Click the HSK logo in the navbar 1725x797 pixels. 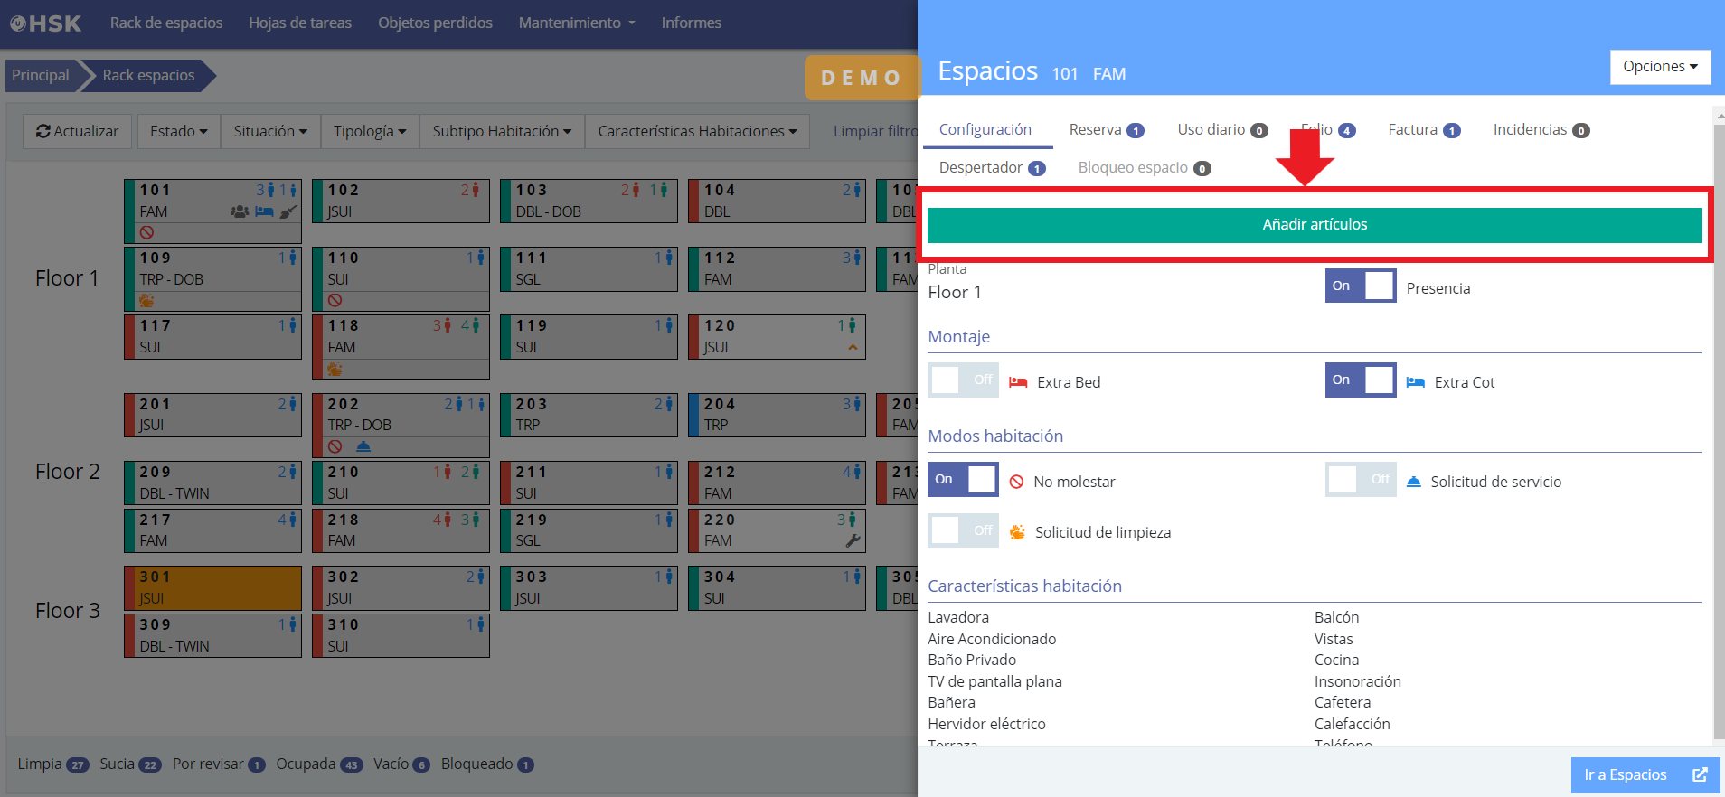click(45, 23)
